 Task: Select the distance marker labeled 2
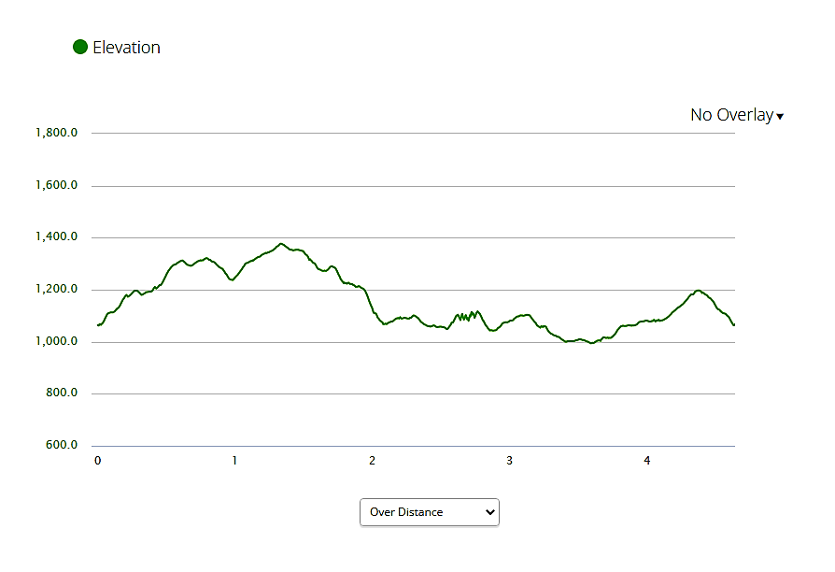pyautogui.click(x=372, y=461)
